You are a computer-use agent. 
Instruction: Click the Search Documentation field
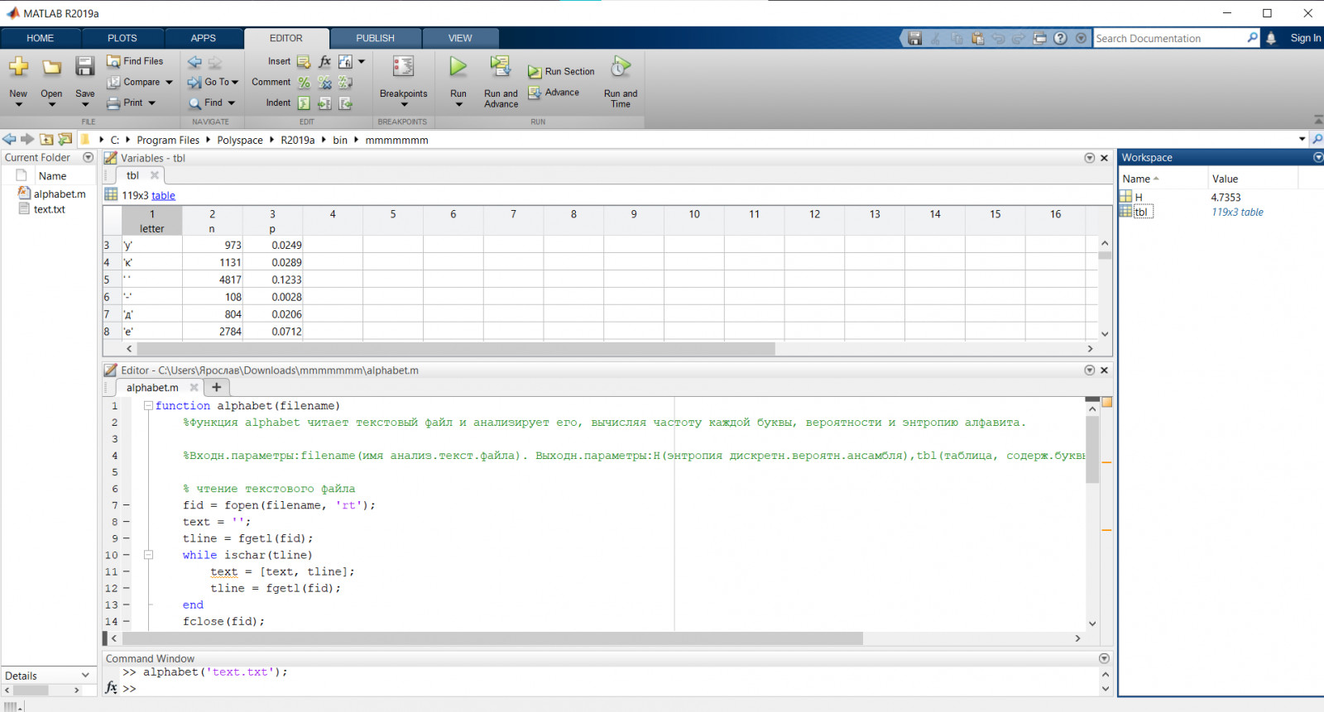[x=1168, y=38]
